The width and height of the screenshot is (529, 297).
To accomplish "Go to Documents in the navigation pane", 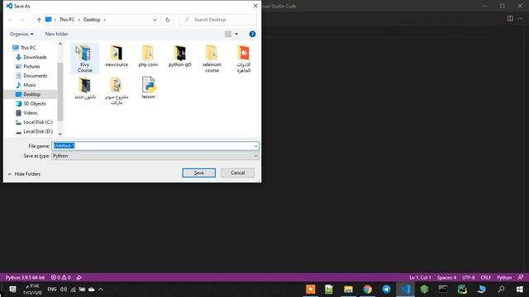I will (x=31, y=76).
